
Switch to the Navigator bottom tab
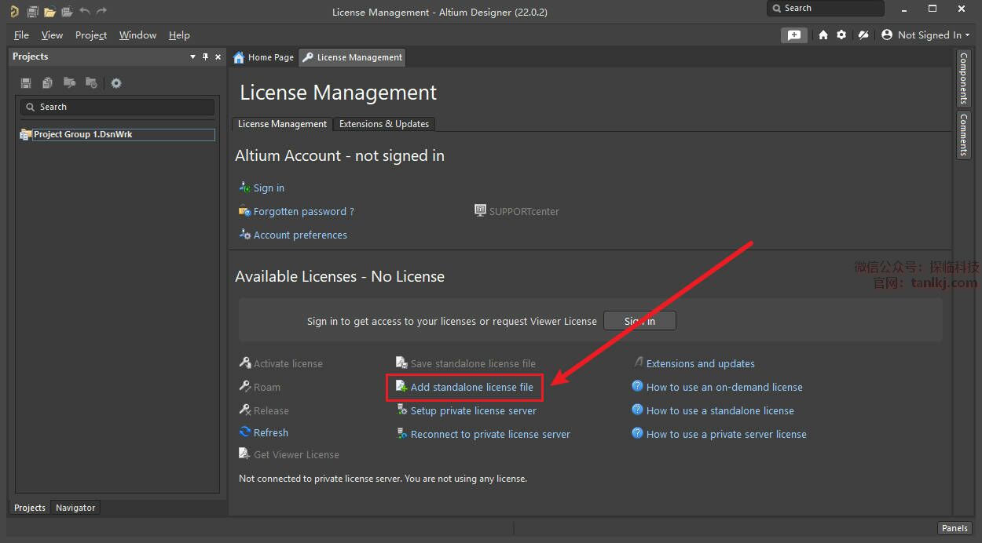(x=75, y=508)
